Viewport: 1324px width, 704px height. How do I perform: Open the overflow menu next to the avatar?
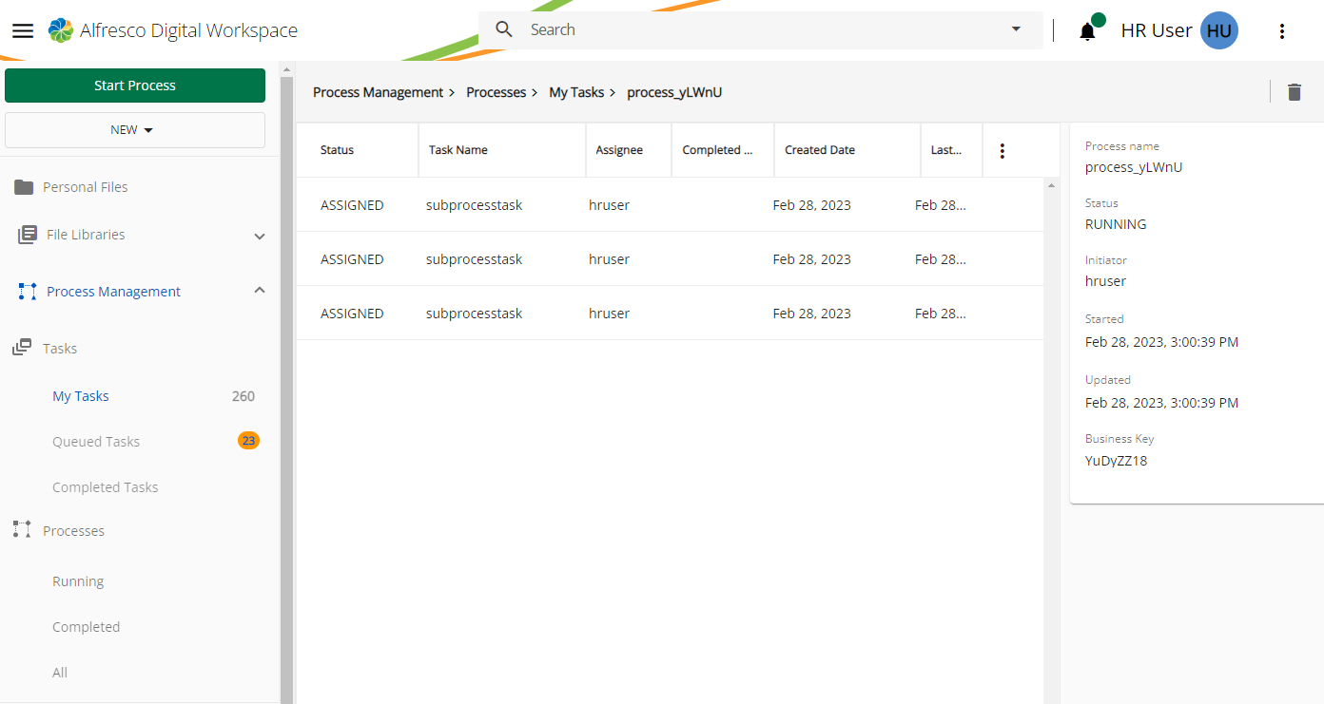coord(1282,30)
